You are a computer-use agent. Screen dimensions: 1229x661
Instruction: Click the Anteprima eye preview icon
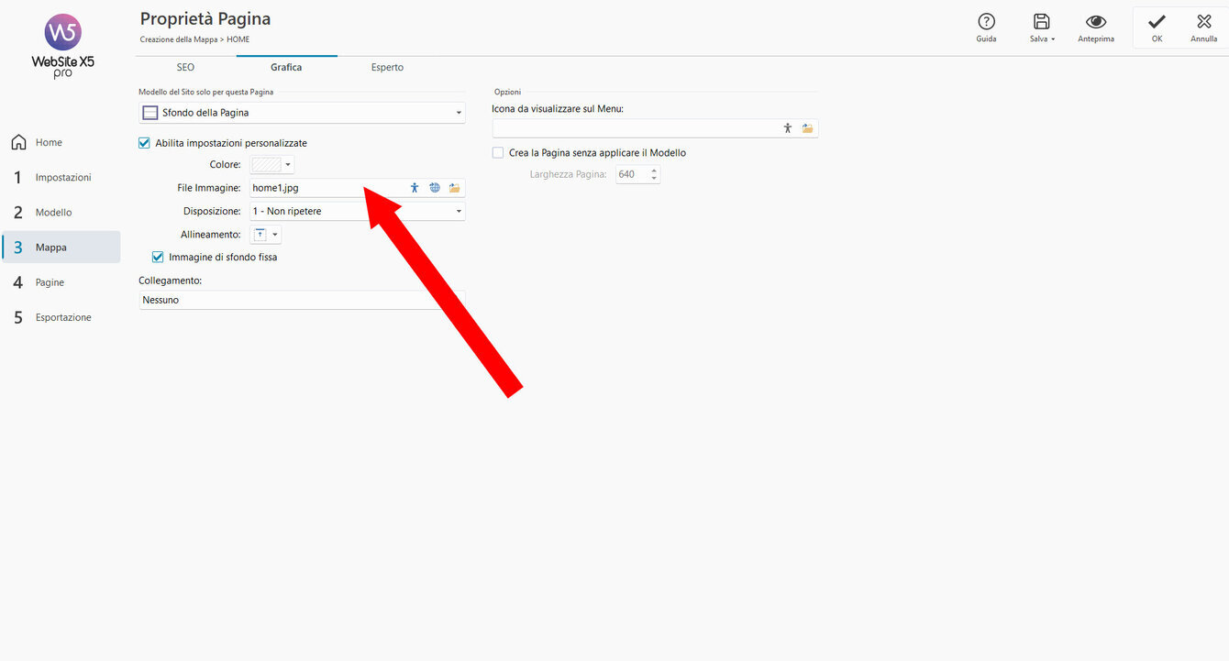1096,23
